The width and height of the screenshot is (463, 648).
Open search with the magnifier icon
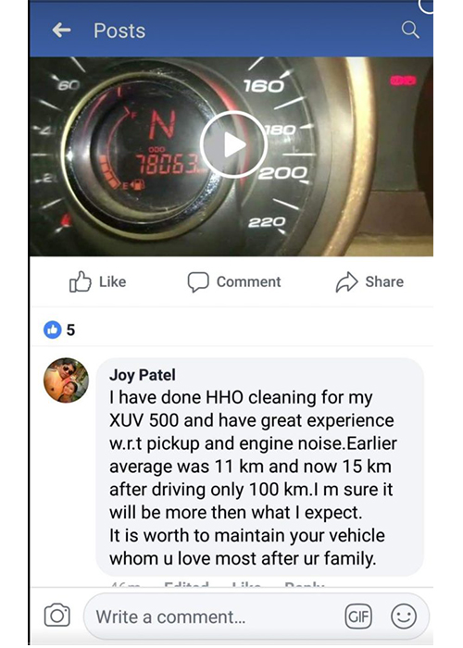pos(410,30)
